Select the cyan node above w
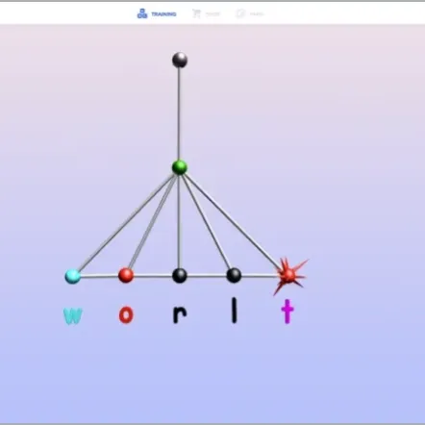The width and height of the screenshot is (425, 425). tap(73, 276)
